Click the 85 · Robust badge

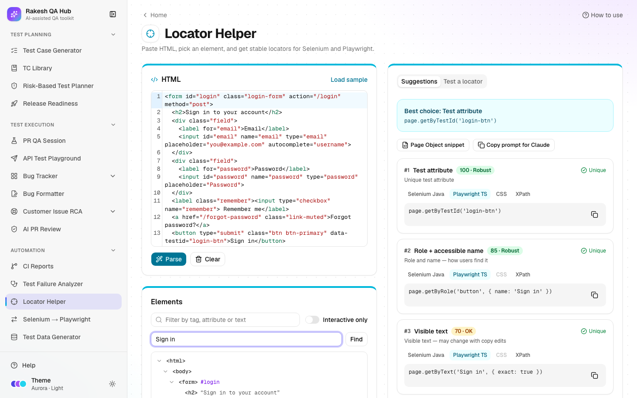(505, 251)
